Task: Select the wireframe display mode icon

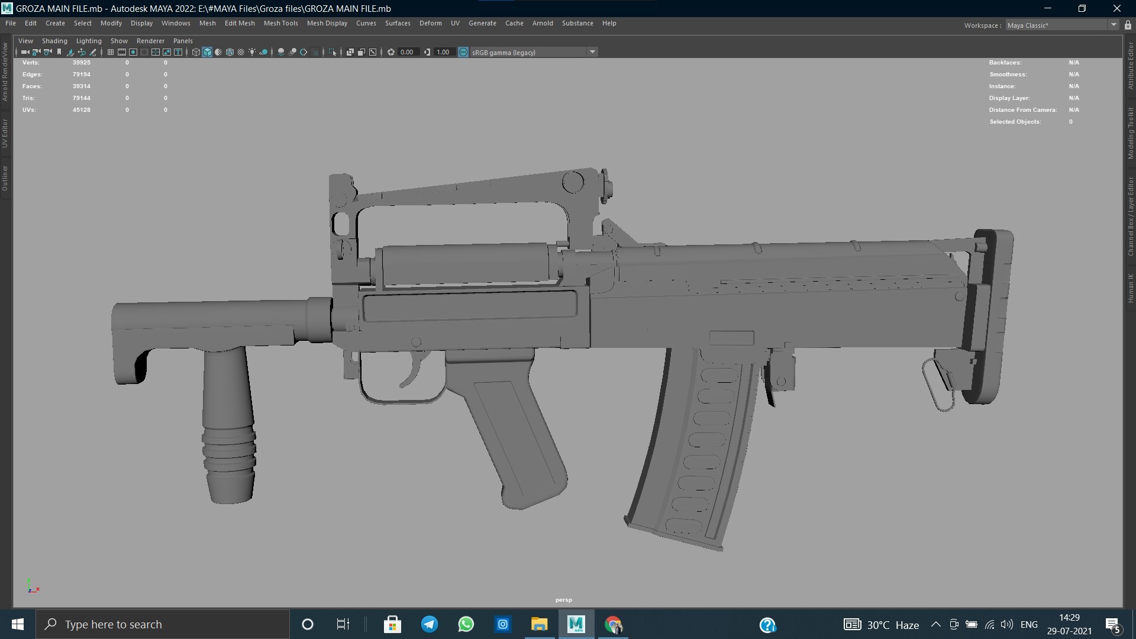Action: pos(195,52)
